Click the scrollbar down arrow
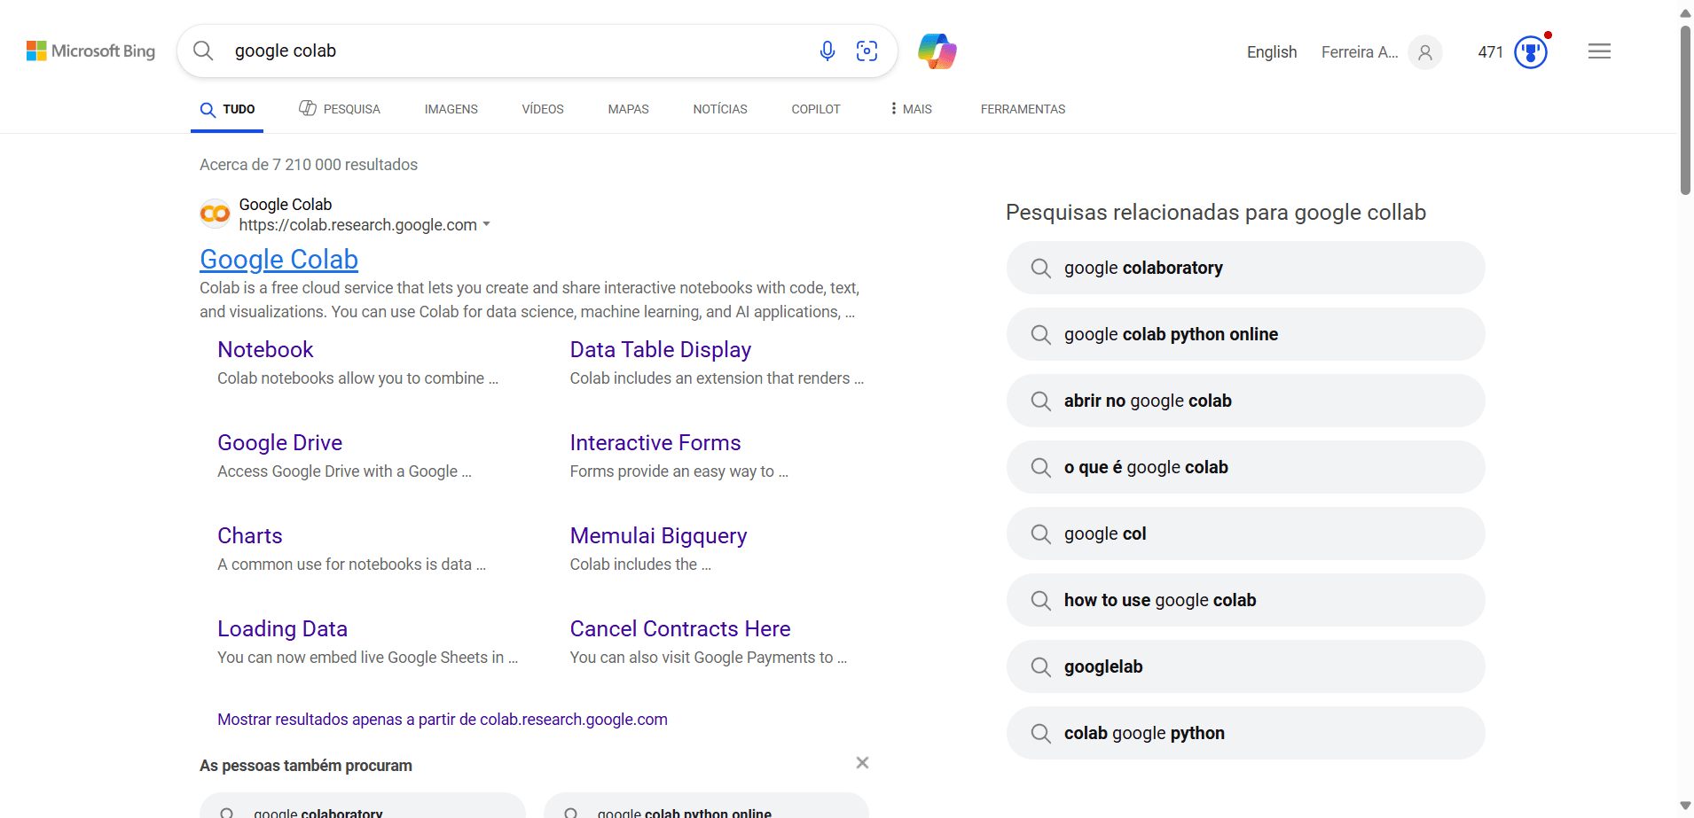 tap(1685, 806)
